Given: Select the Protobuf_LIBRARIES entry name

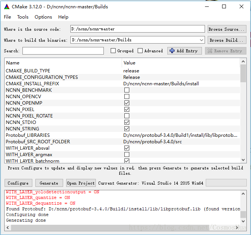Looking at the screenshot, I should (28, 135).
